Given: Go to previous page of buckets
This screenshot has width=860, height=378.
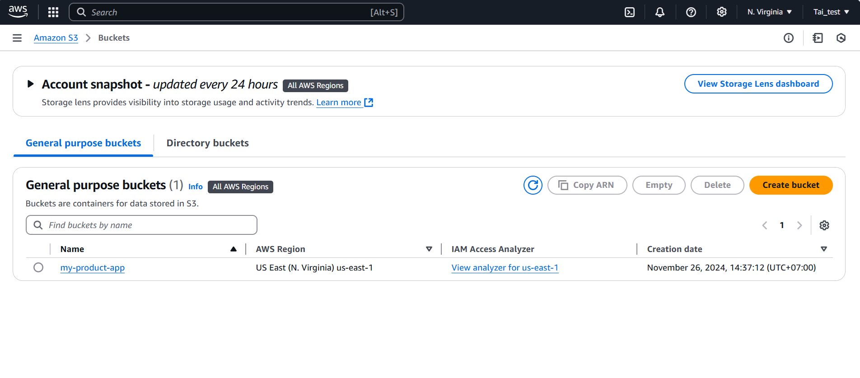Looking at the screenshot, I should (765, 225).
